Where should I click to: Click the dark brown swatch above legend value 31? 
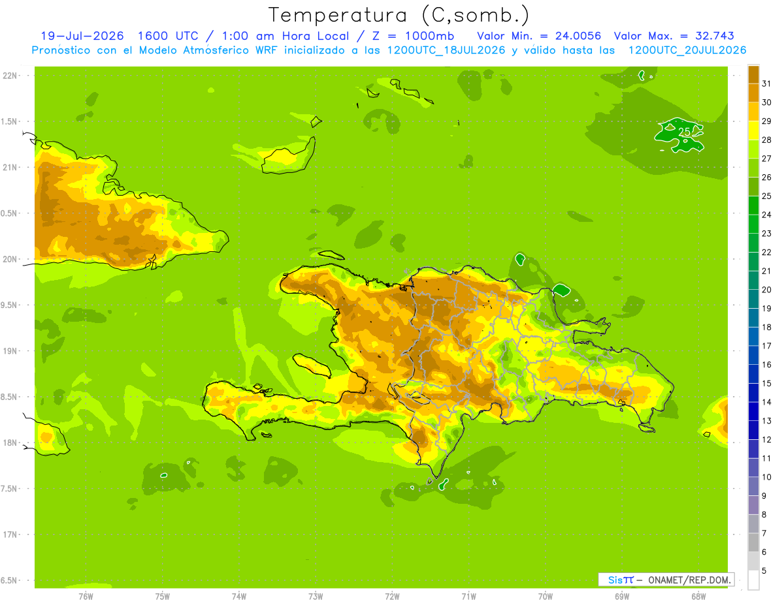[753, 74]
